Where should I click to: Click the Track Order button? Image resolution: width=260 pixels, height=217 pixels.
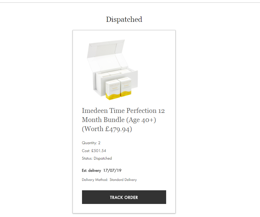tap(124, 197)
